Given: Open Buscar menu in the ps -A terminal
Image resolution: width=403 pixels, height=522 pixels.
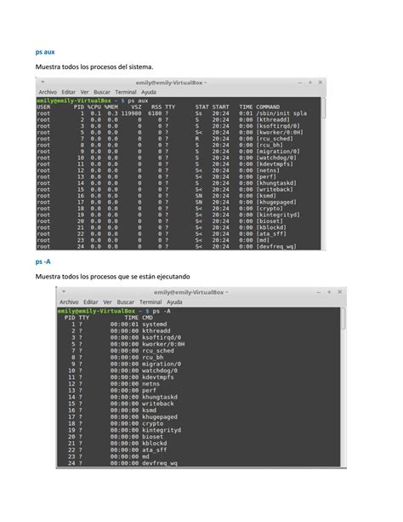Looking at the screenshot, I should point(125,302).
